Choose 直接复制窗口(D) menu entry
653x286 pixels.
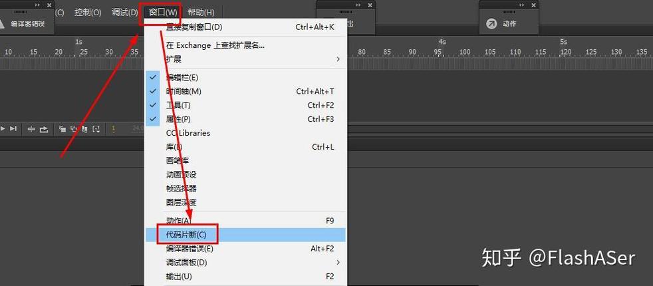[245, 27]
